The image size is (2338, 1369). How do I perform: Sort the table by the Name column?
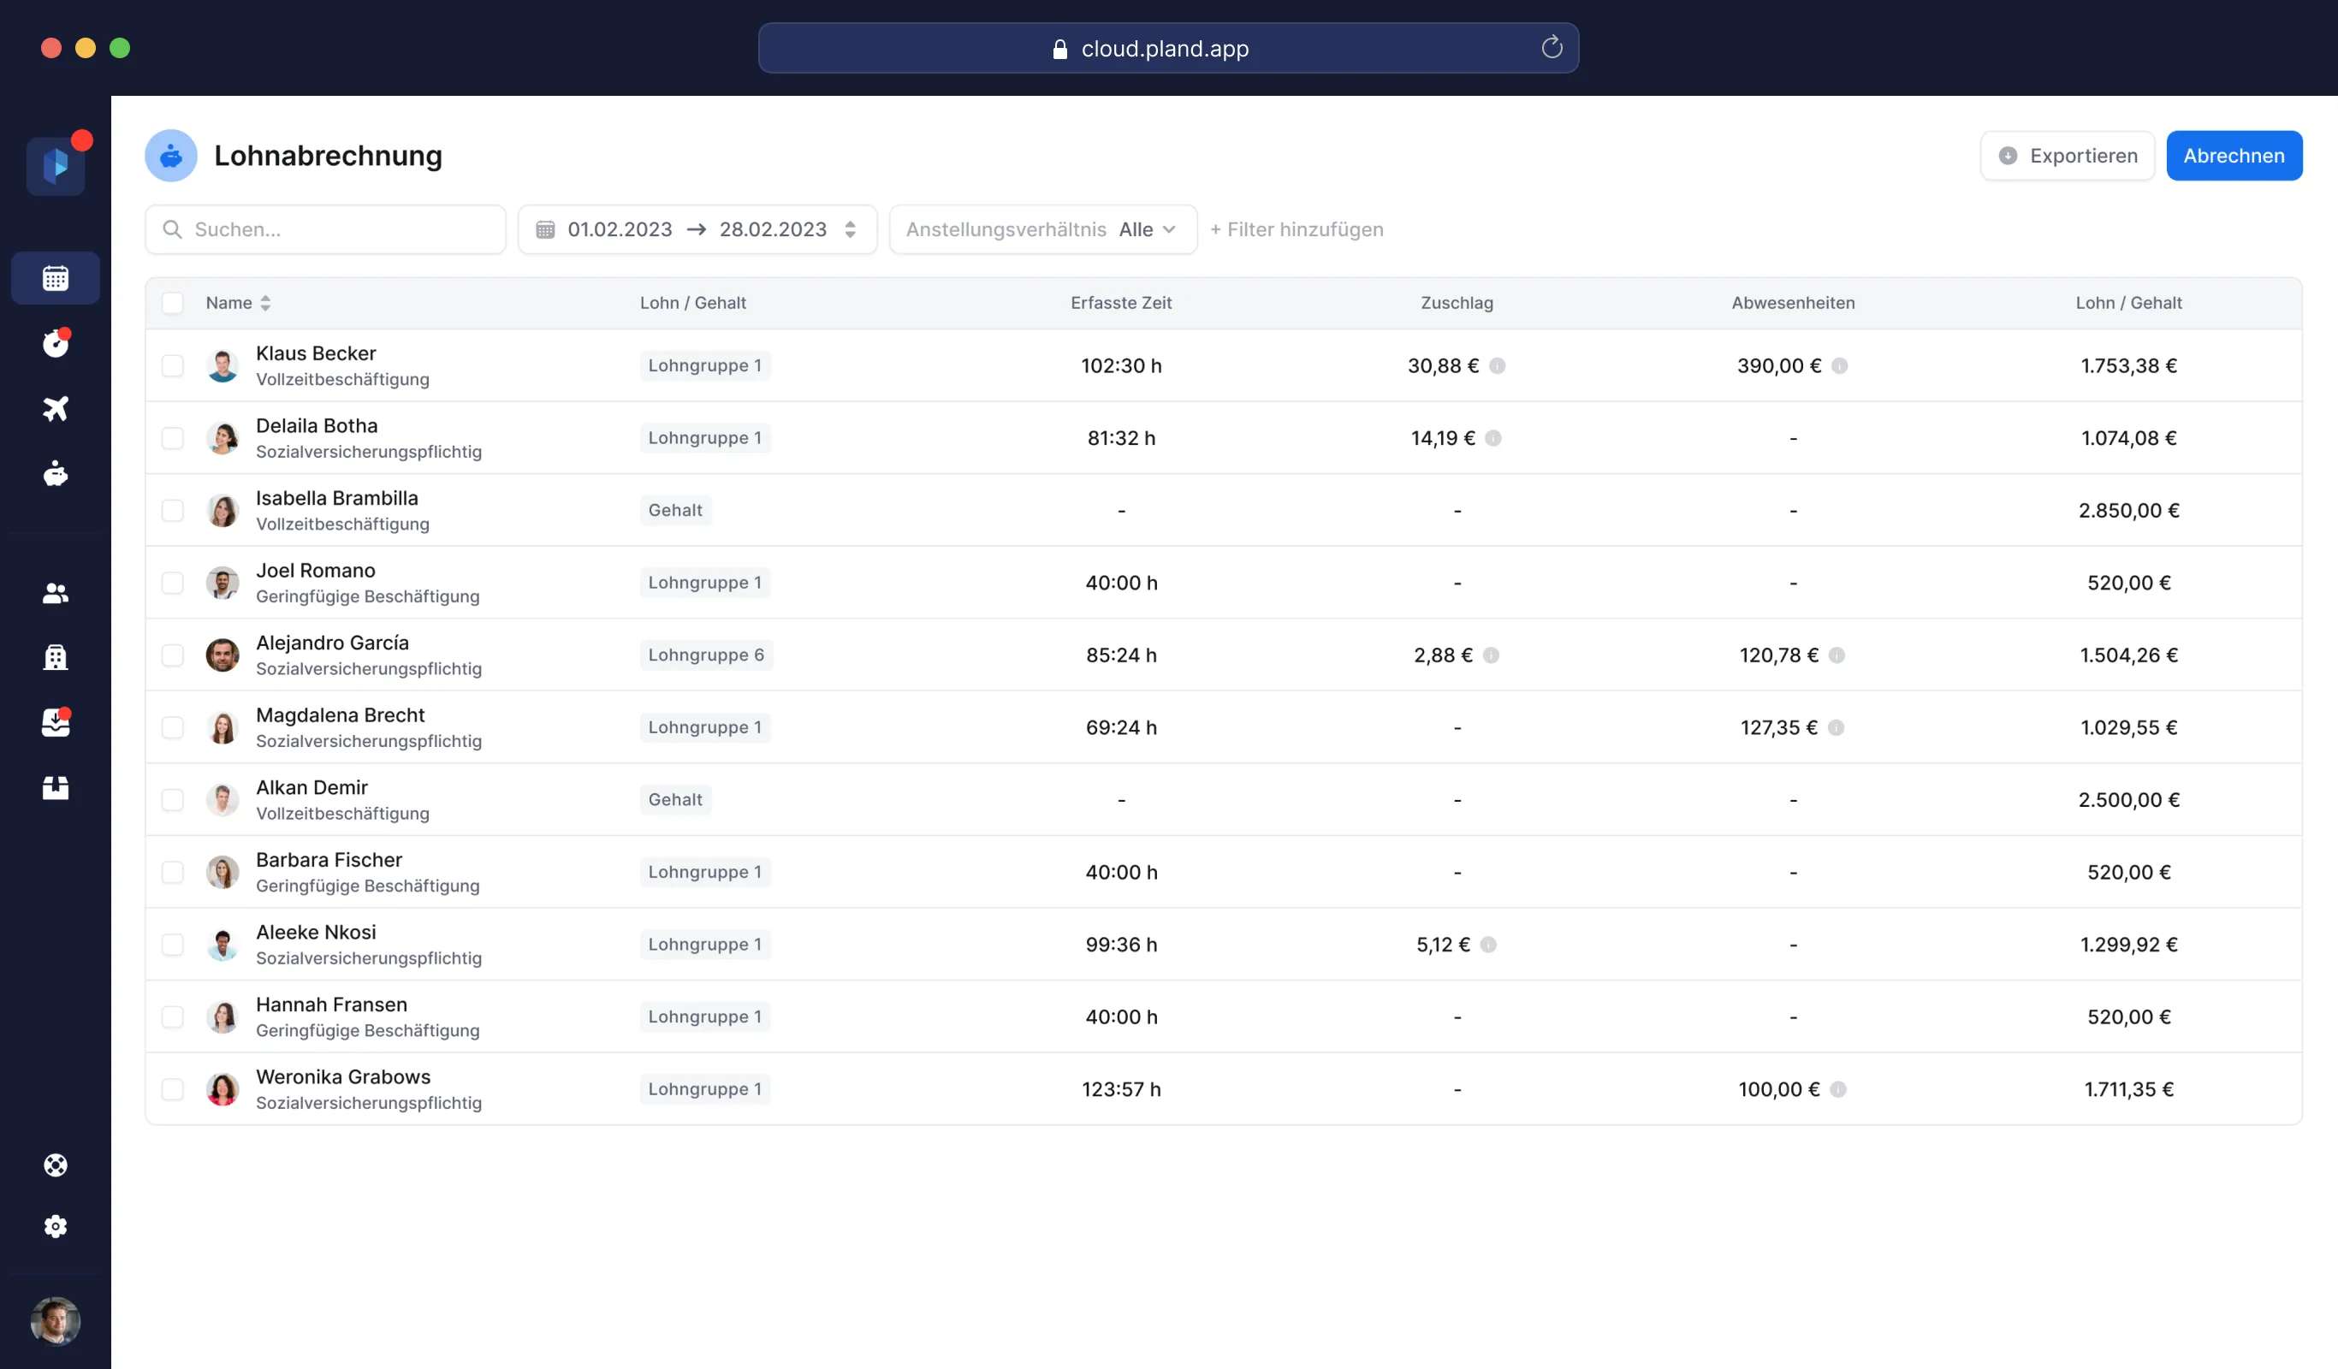(239, 303)
